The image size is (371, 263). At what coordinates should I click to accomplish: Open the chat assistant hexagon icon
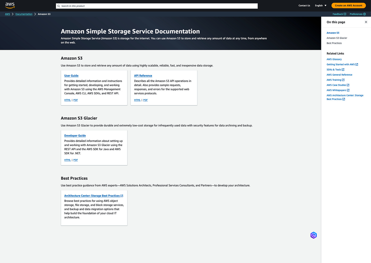pyautogui.click(x=313, y=235)
